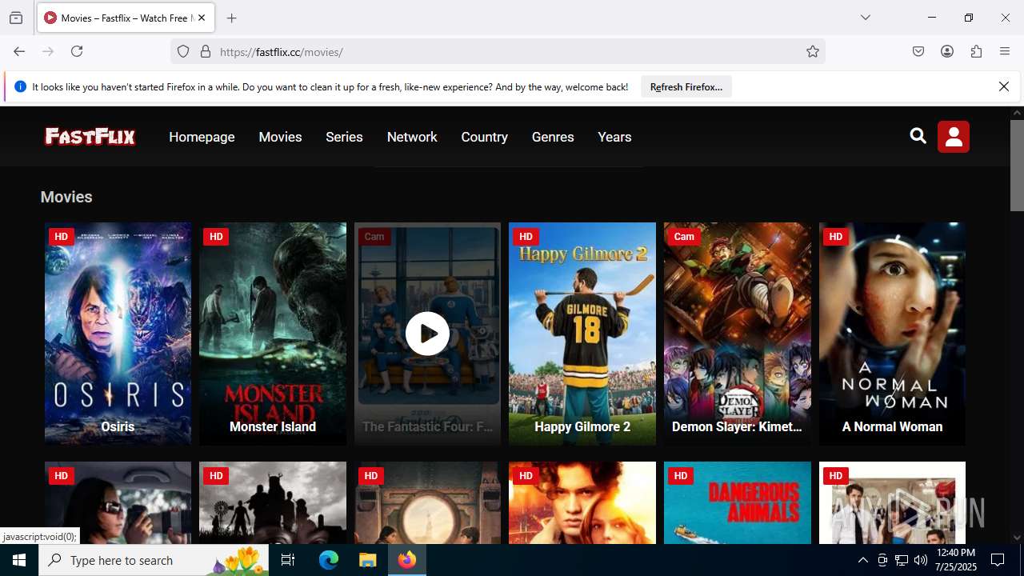Screen dimensions: 1024x576
Task: Open the Monster Island movie poster
Action: pyautogui.click(x=273, y=334)
